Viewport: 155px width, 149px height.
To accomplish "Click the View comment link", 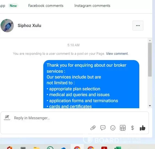I will click(117, 54).
